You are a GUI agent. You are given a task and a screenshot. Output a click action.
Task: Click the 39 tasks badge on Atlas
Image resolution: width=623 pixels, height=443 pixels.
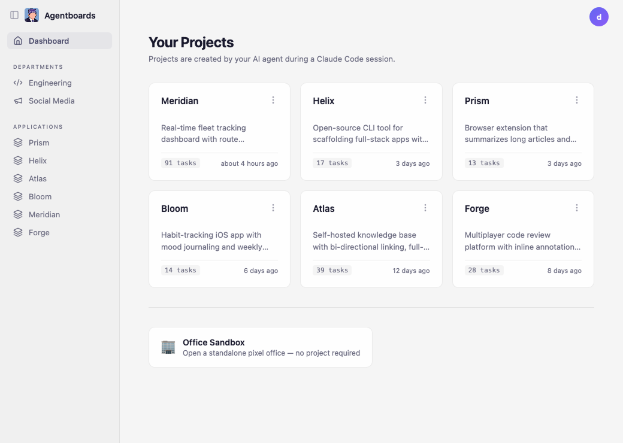click(x=332, y=270)
